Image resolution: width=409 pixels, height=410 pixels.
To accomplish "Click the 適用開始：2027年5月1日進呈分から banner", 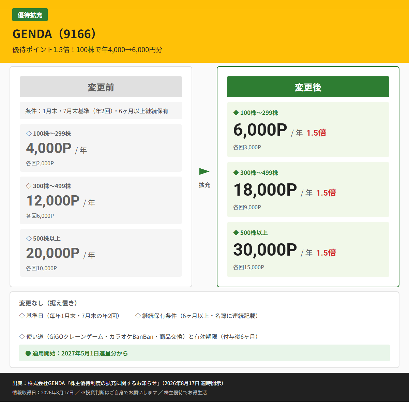I will pos(204,353).
